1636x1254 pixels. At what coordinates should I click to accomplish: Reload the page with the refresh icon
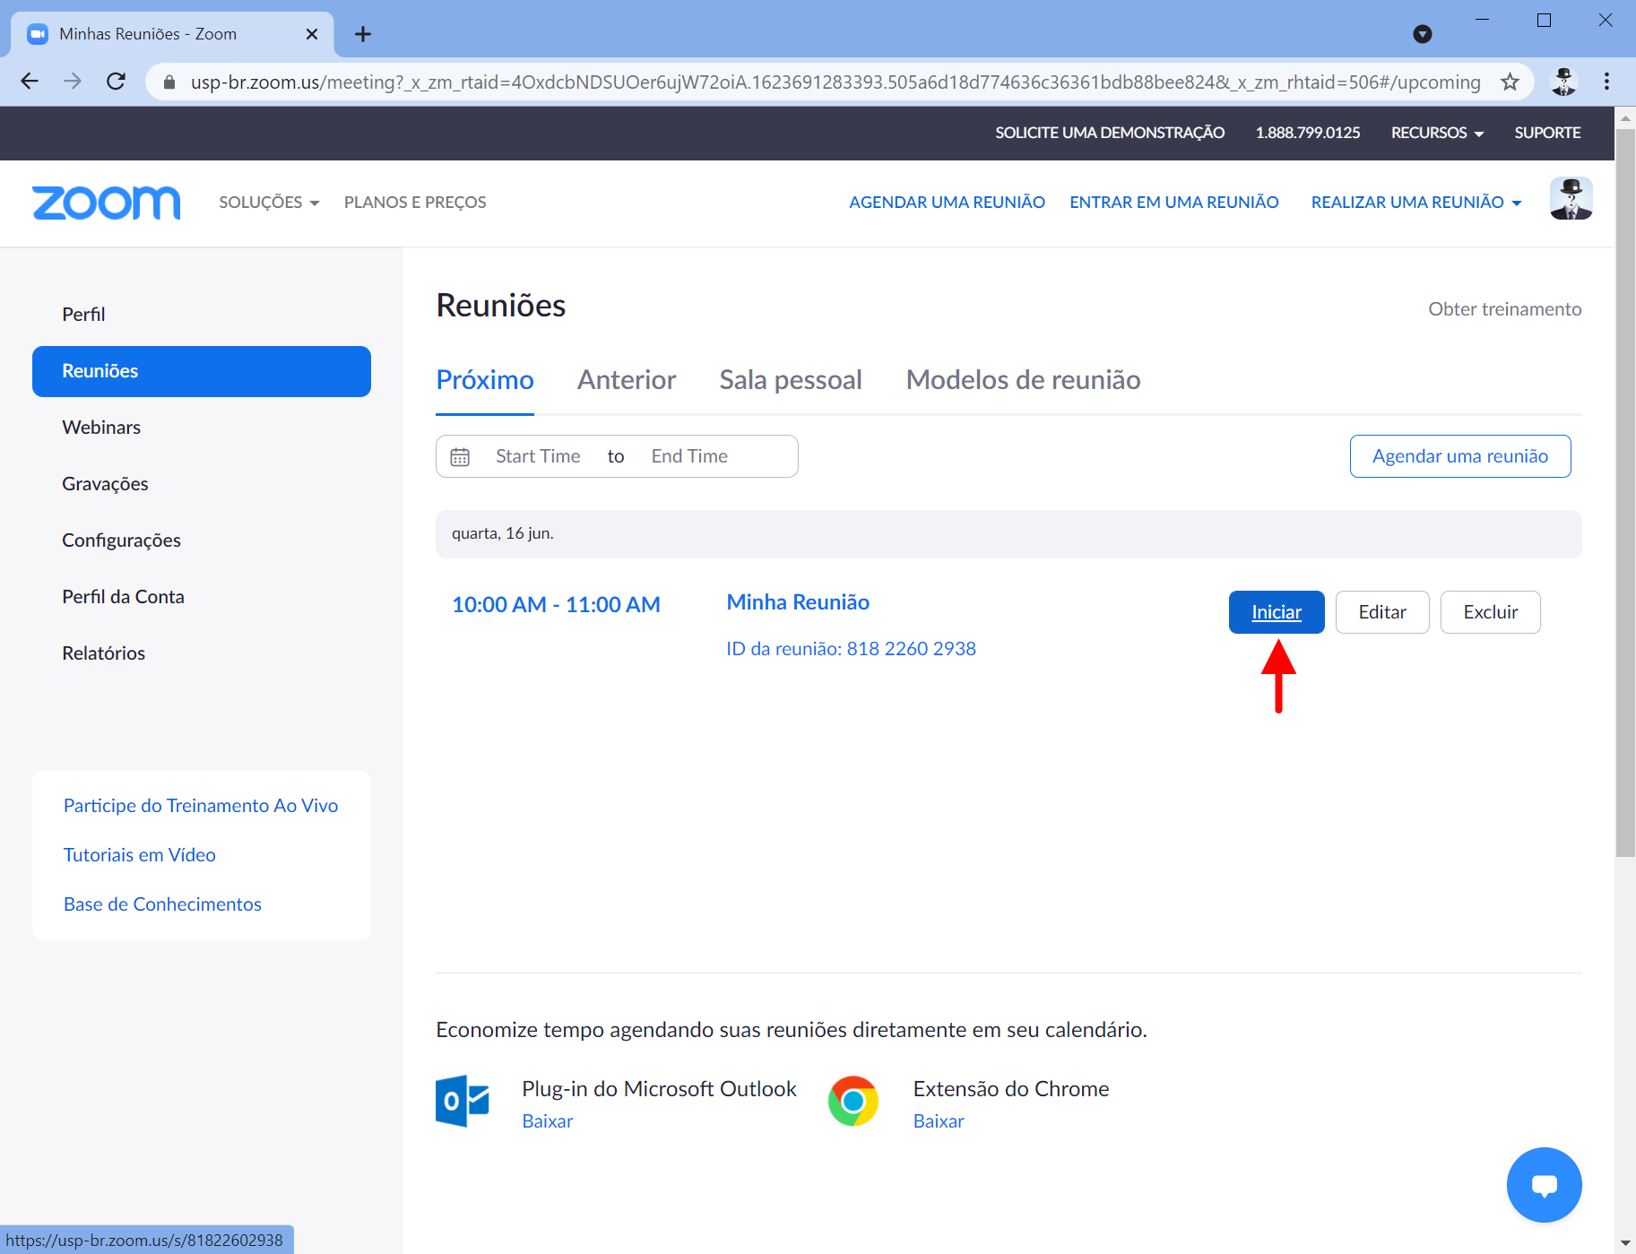pyautogui.click(x=116, y=82)
